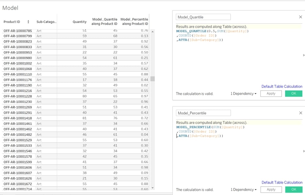Click the MODEL_PERCENTILE function text in the formula
The image size is (305, 195).
click(193, 127)
